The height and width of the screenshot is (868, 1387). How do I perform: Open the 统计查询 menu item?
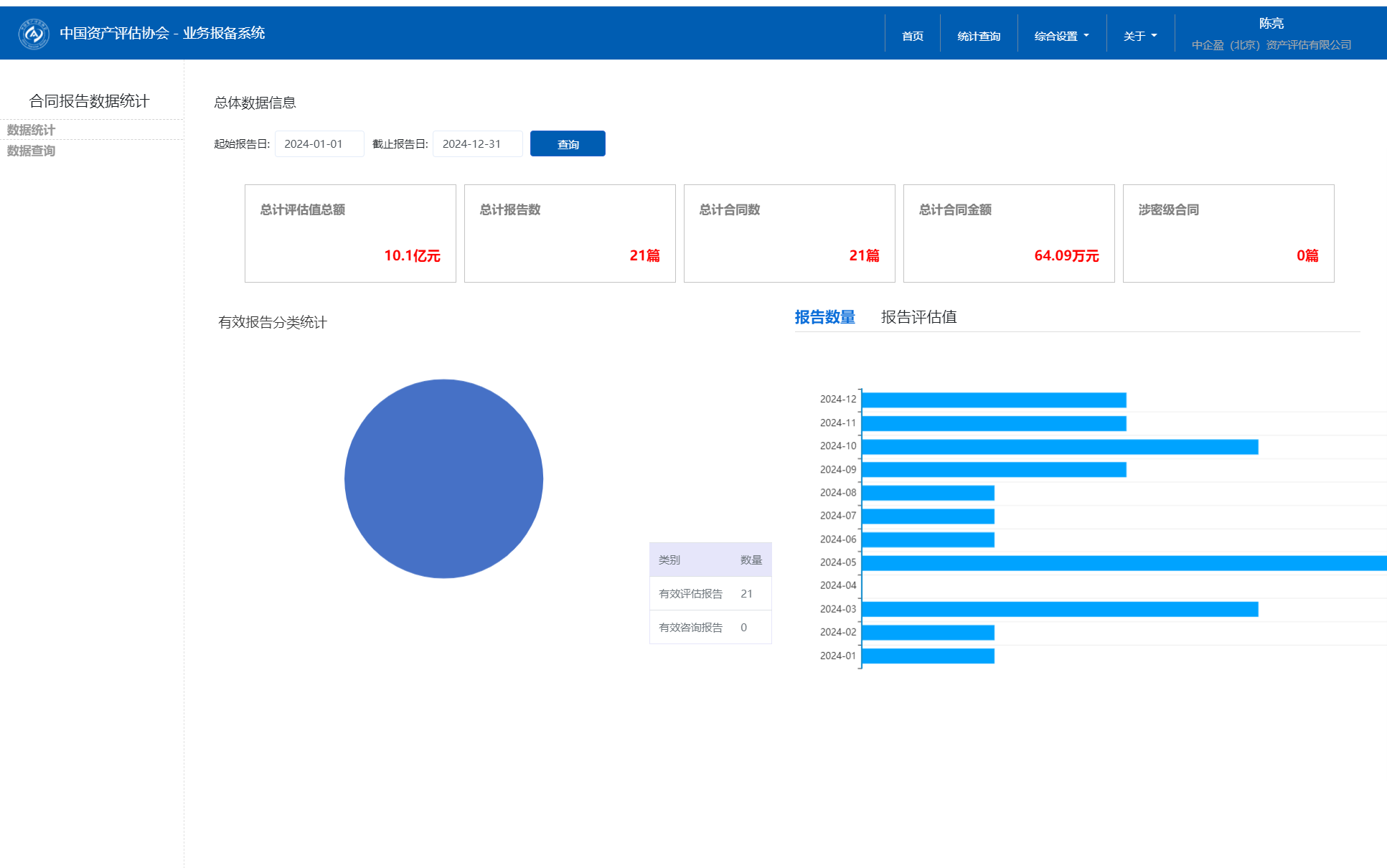(x=978, y=36)
